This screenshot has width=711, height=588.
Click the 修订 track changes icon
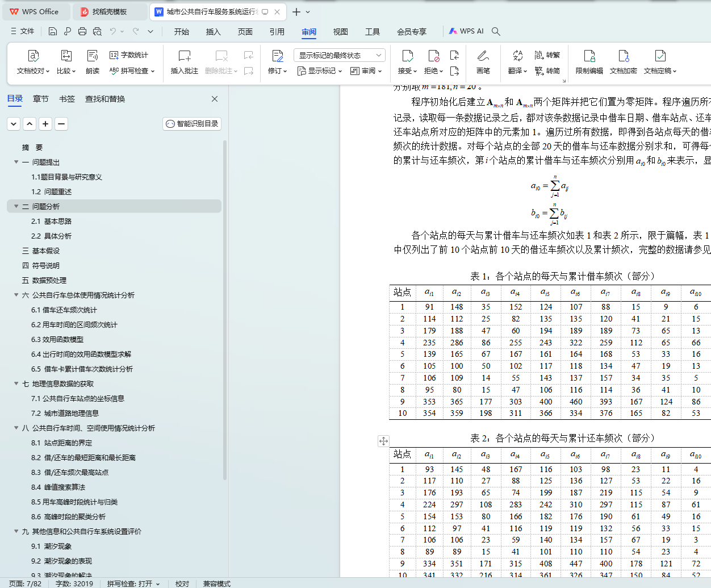[x=278, y=56]
